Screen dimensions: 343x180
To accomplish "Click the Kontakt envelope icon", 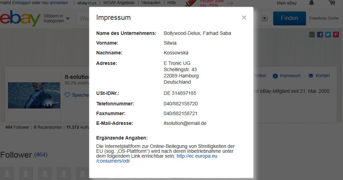I will pyautogui.click(x=311, y=76).
